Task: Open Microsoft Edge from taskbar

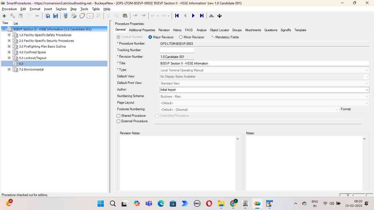Action: 161,203
